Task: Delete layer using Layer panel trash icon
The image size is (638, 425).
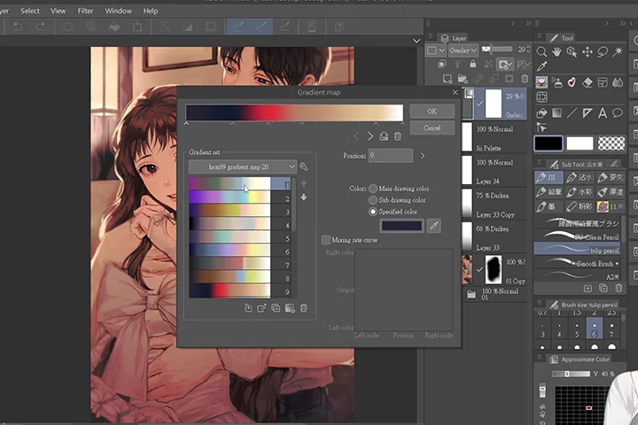Action: (x=525, y=79)
